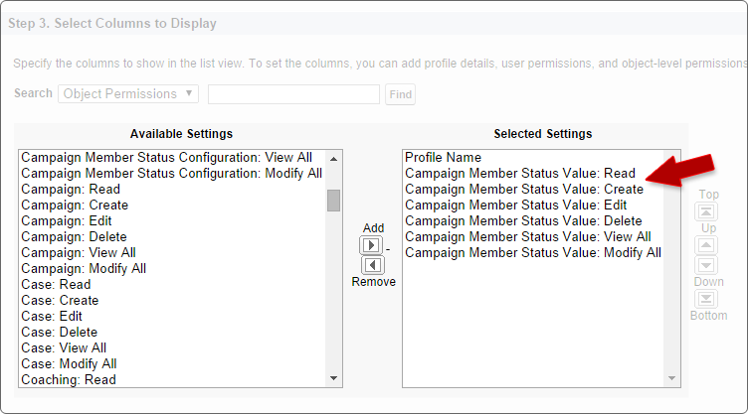Click the Add arrow button
This screenshot has width=748, height=414.
point(372,245)
